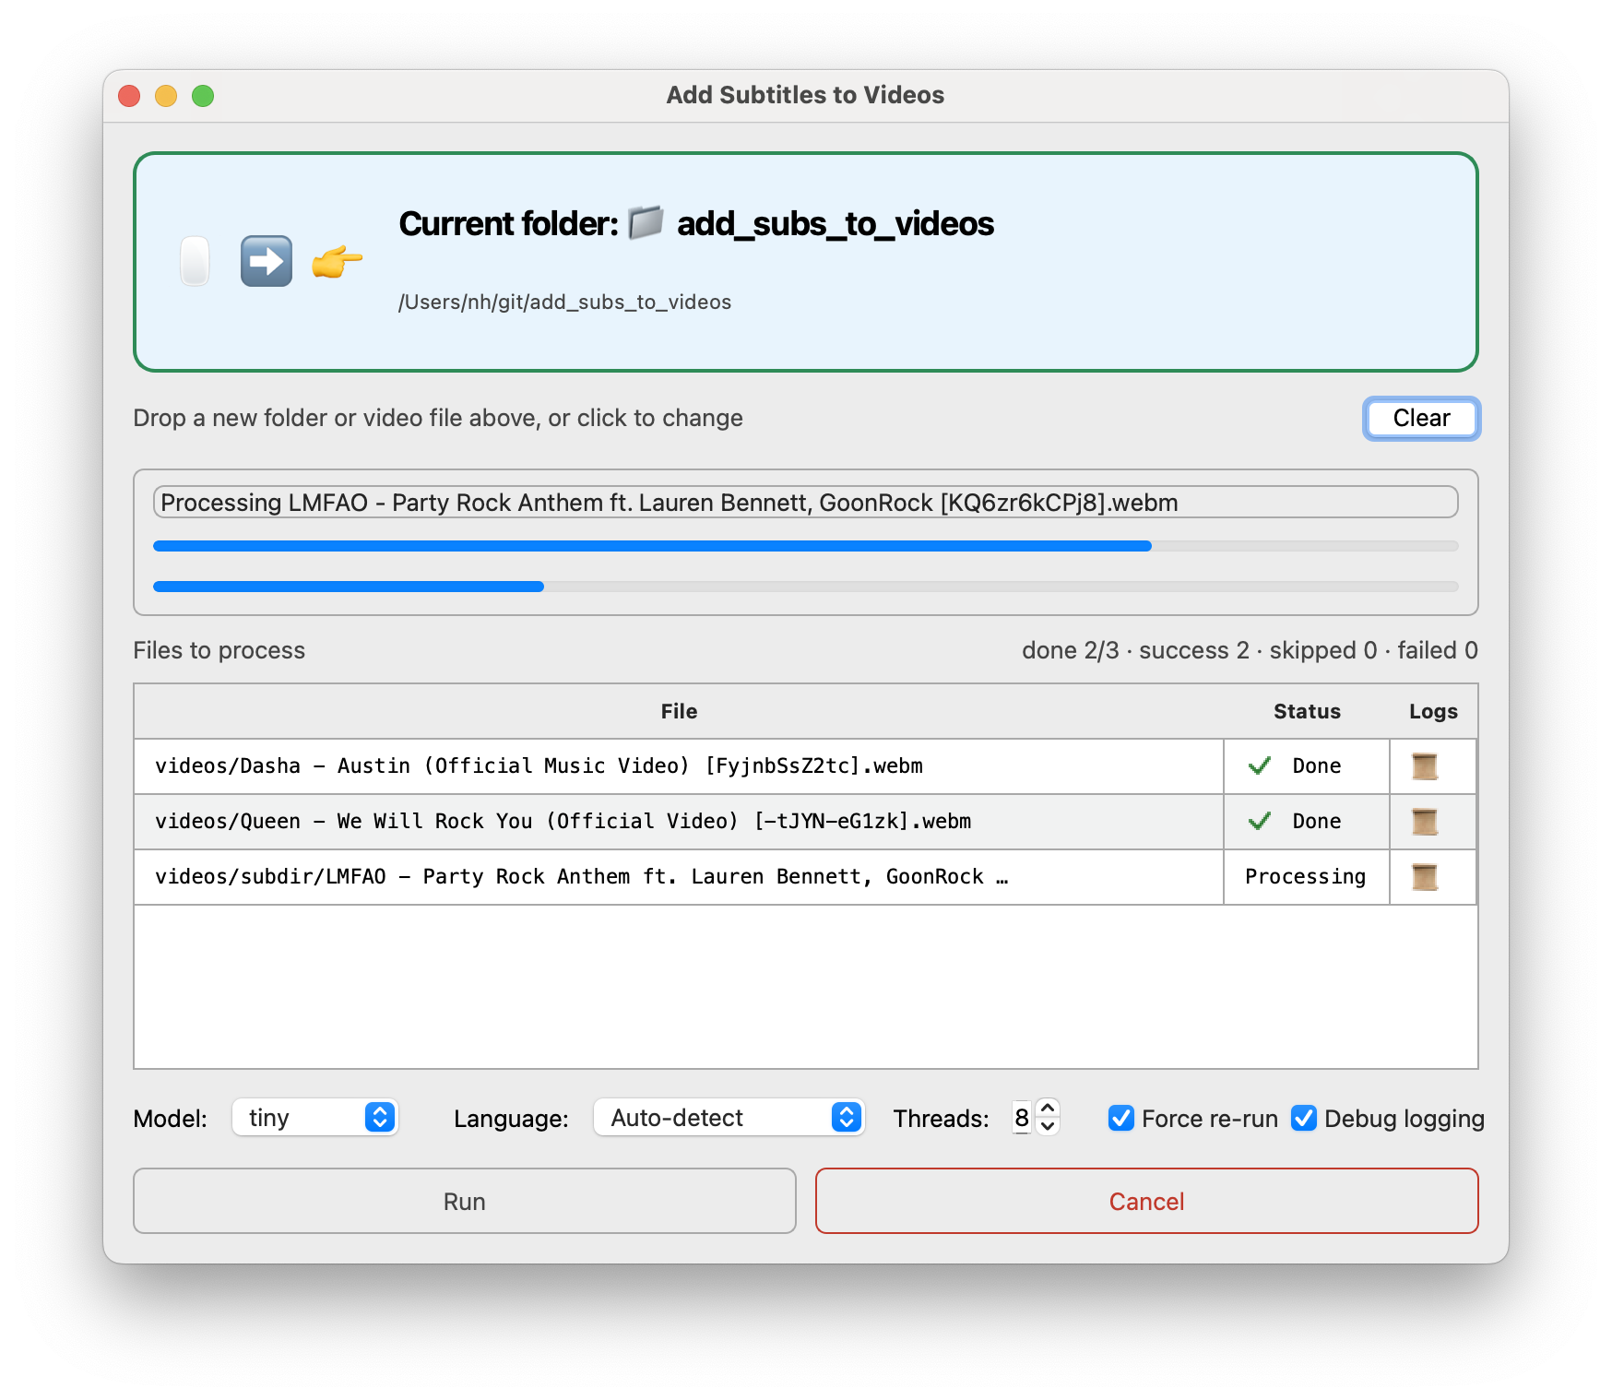This screenshot has width=1612, height=1400.
Task: Click Current folder add_subs_to_videos heading
Action: click(x=696, y=223)
